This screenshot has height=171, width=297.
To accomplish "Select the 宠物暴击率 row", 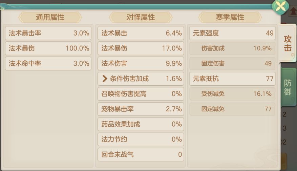I will click(141, 109).
